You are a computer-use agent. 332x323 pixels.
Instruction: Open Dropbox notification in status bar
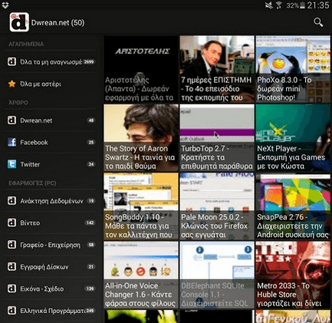(5, 5)
